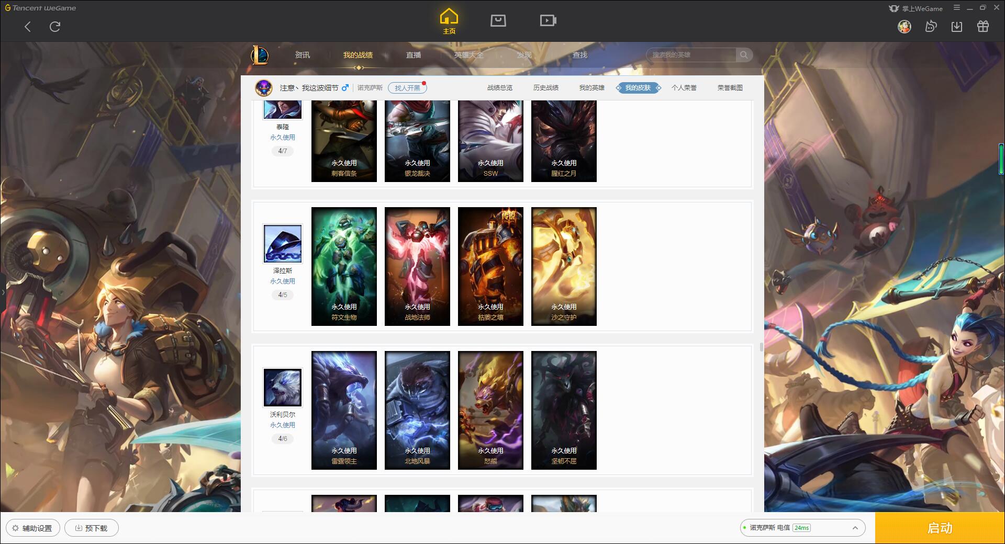
Task: Open the 沙之守护 skin card
Action: [564, 267]
